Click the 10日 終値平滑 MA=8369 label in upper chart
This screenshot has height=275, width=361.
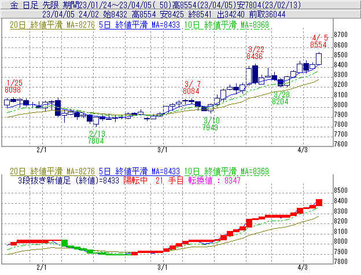pos(227,25)
